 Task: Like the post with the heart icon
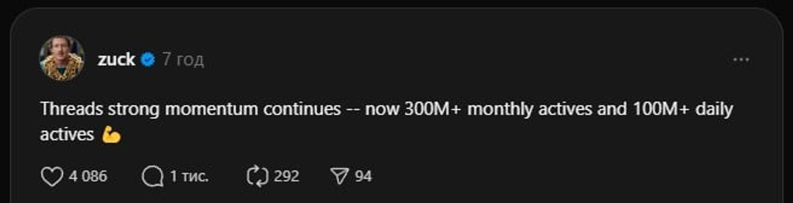tap(52, 177)
